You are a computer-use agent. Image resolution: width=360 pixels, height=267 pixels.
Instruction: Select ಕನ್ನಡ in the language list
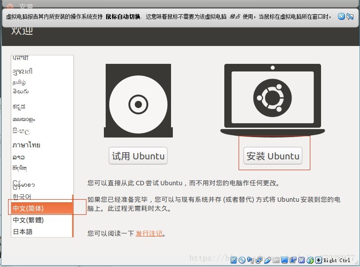[x=42, y=107]
